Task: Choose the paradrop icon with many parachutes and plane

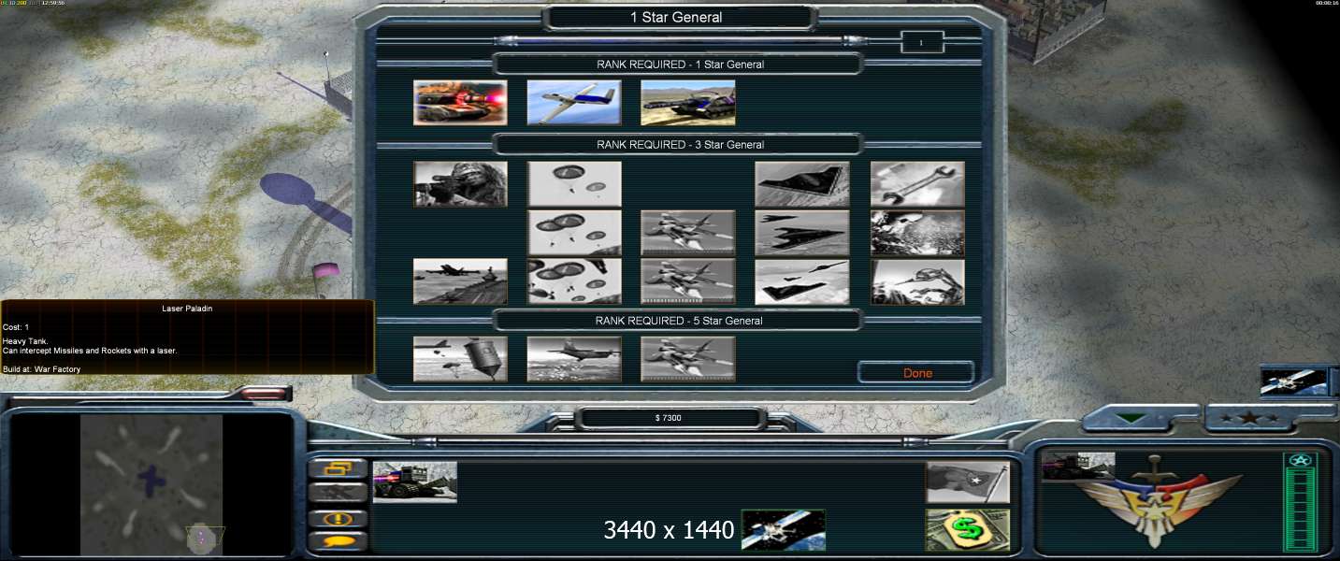Action: [574, 281]
